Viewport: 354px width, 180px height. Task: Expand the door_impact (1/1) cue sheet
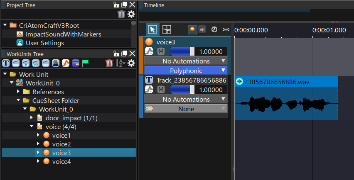tap(32, 118)
